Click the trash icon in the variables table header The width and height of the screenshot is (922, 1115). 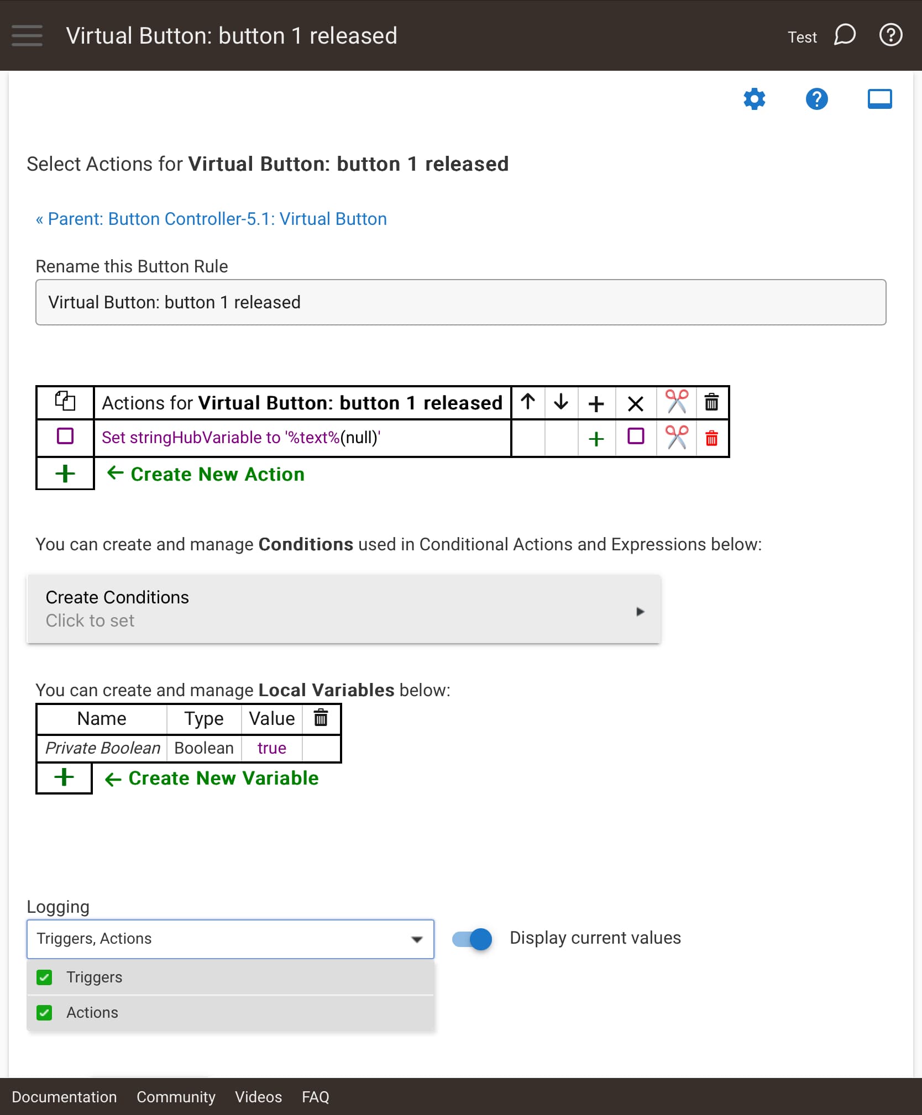coord(322,718)
